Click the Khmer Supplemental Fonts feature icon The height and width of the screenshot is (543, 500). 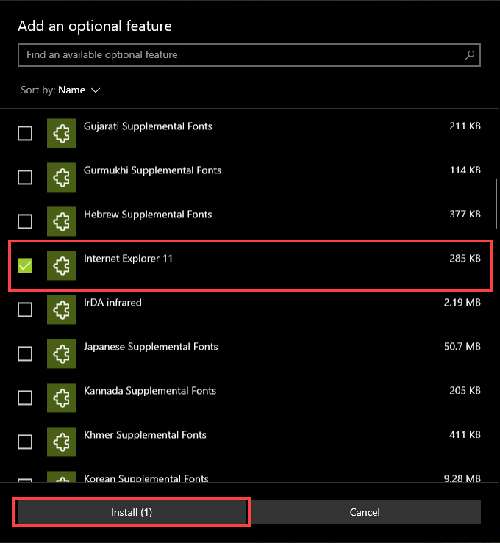point(62,442)
